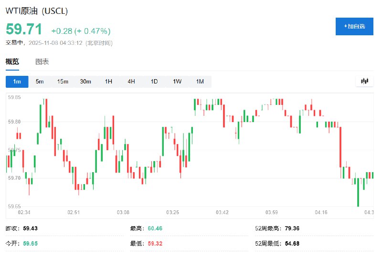This screenshot has height=258, width=382.
Task: Select the 1H timeframe
Action: pyautogui.click(x=108, y=82)
